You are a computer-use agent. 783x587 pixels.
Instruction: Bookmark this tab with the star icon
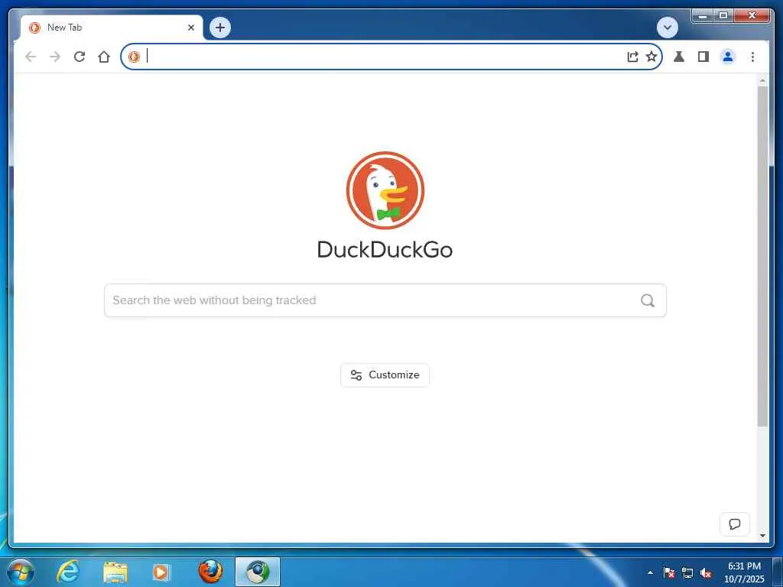click(x=651, y=57)
